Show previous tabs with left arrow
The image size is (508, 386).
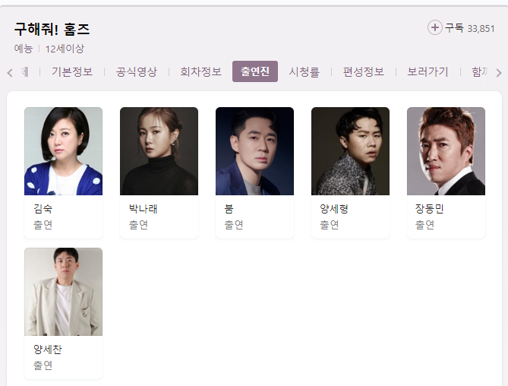coord(10,73)
